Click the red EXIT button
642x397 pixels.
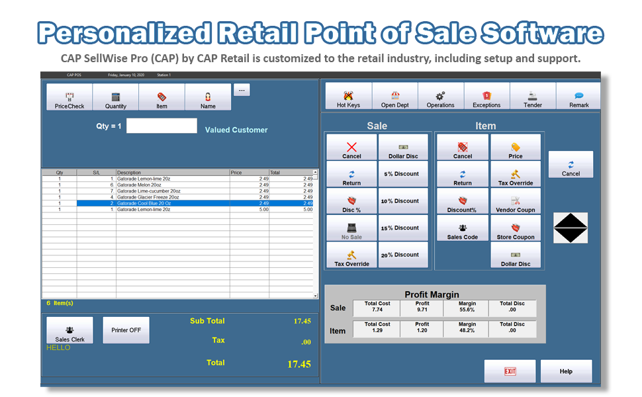[x=510, y=371]
